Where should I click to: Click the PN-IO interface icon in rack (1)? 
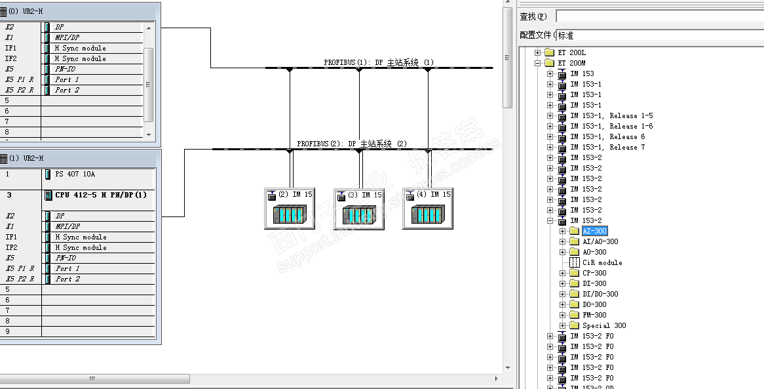pos(47,258)
